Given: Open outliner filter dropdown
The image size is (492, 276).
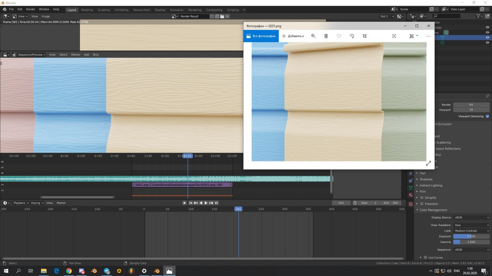Looking at the screenshot, I should pyautogui.click(x=480, y=16).
